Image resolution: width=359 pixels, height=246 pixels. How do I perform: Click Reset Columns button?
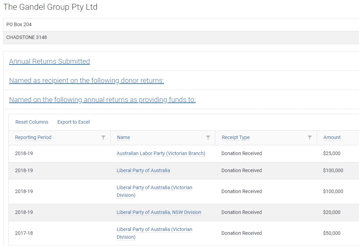pos(32,122)
